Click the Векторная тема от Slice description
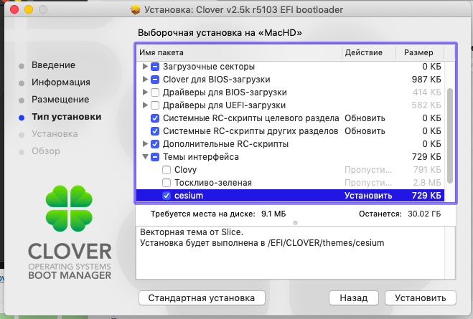Screen dimensions: 473x319 (192, 232)
